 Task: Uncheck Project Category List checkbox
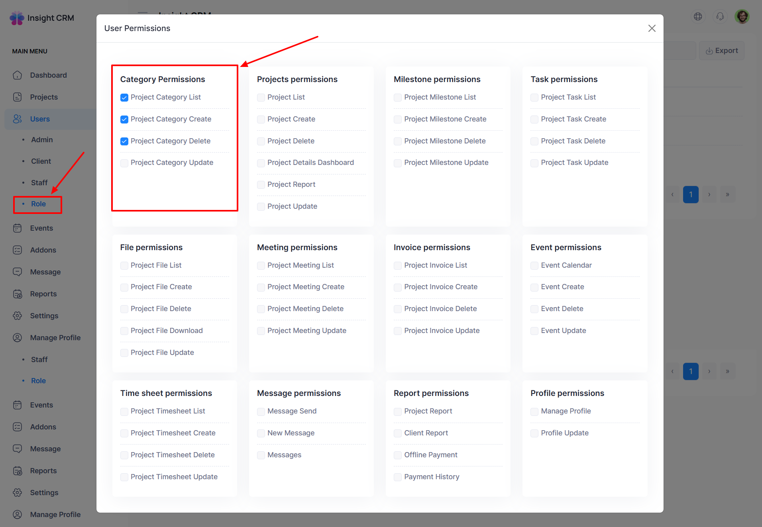[124, 98]
